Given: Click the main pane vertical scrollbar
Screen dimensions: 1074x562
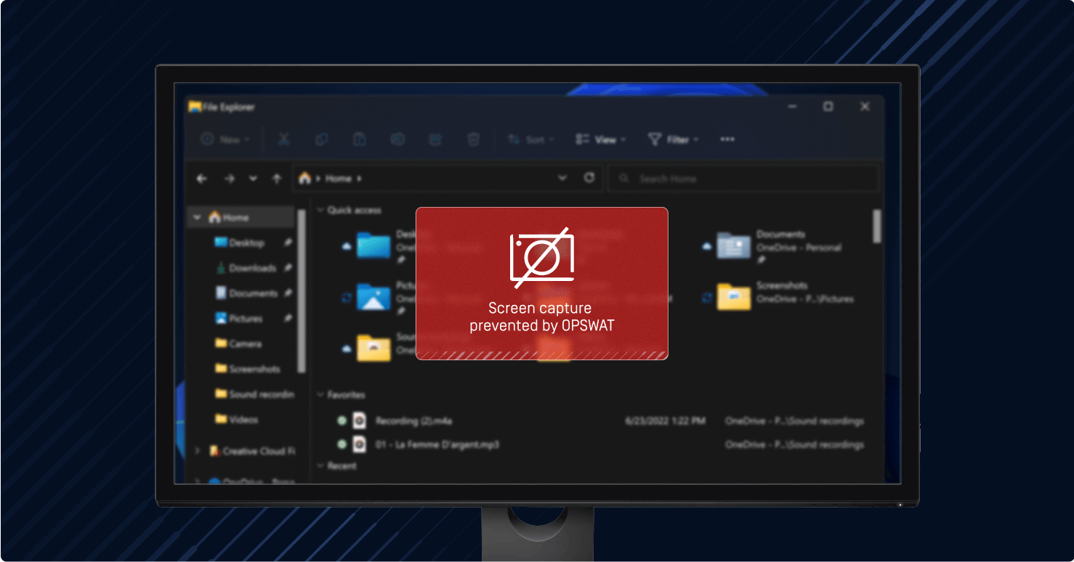Looking at the screenshot, I should coord(876,226).
